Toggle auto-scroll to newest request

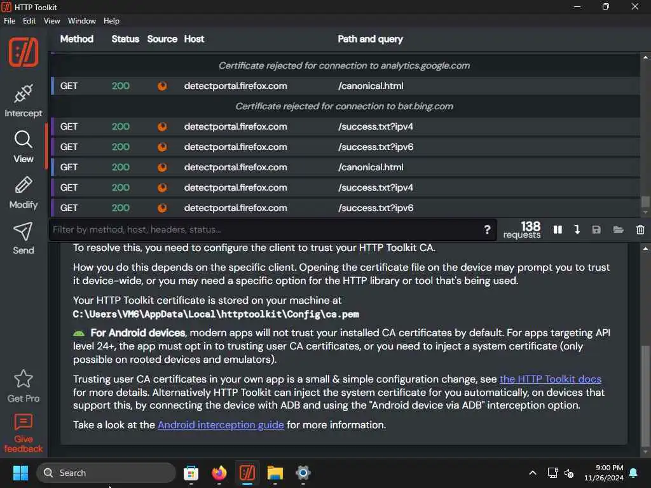[577, 229]
